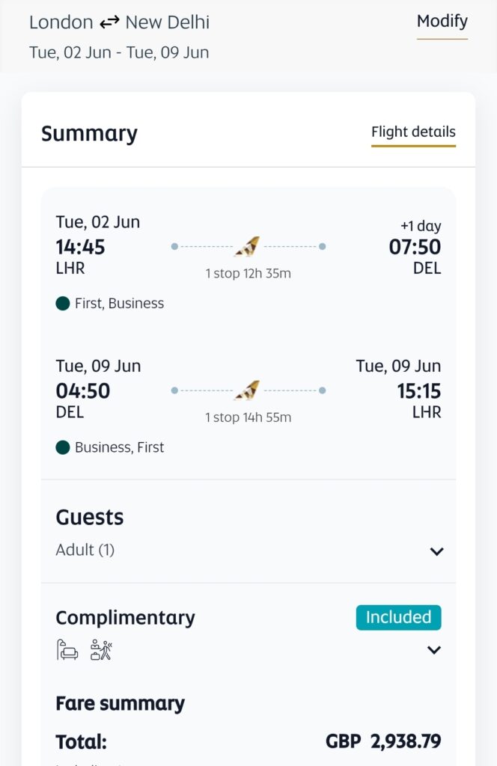Click the "Tue, 02 Jun - Tue, 09 Jun" dates
The width and height of the screenshot is (497, 766).
pos(119,53)
